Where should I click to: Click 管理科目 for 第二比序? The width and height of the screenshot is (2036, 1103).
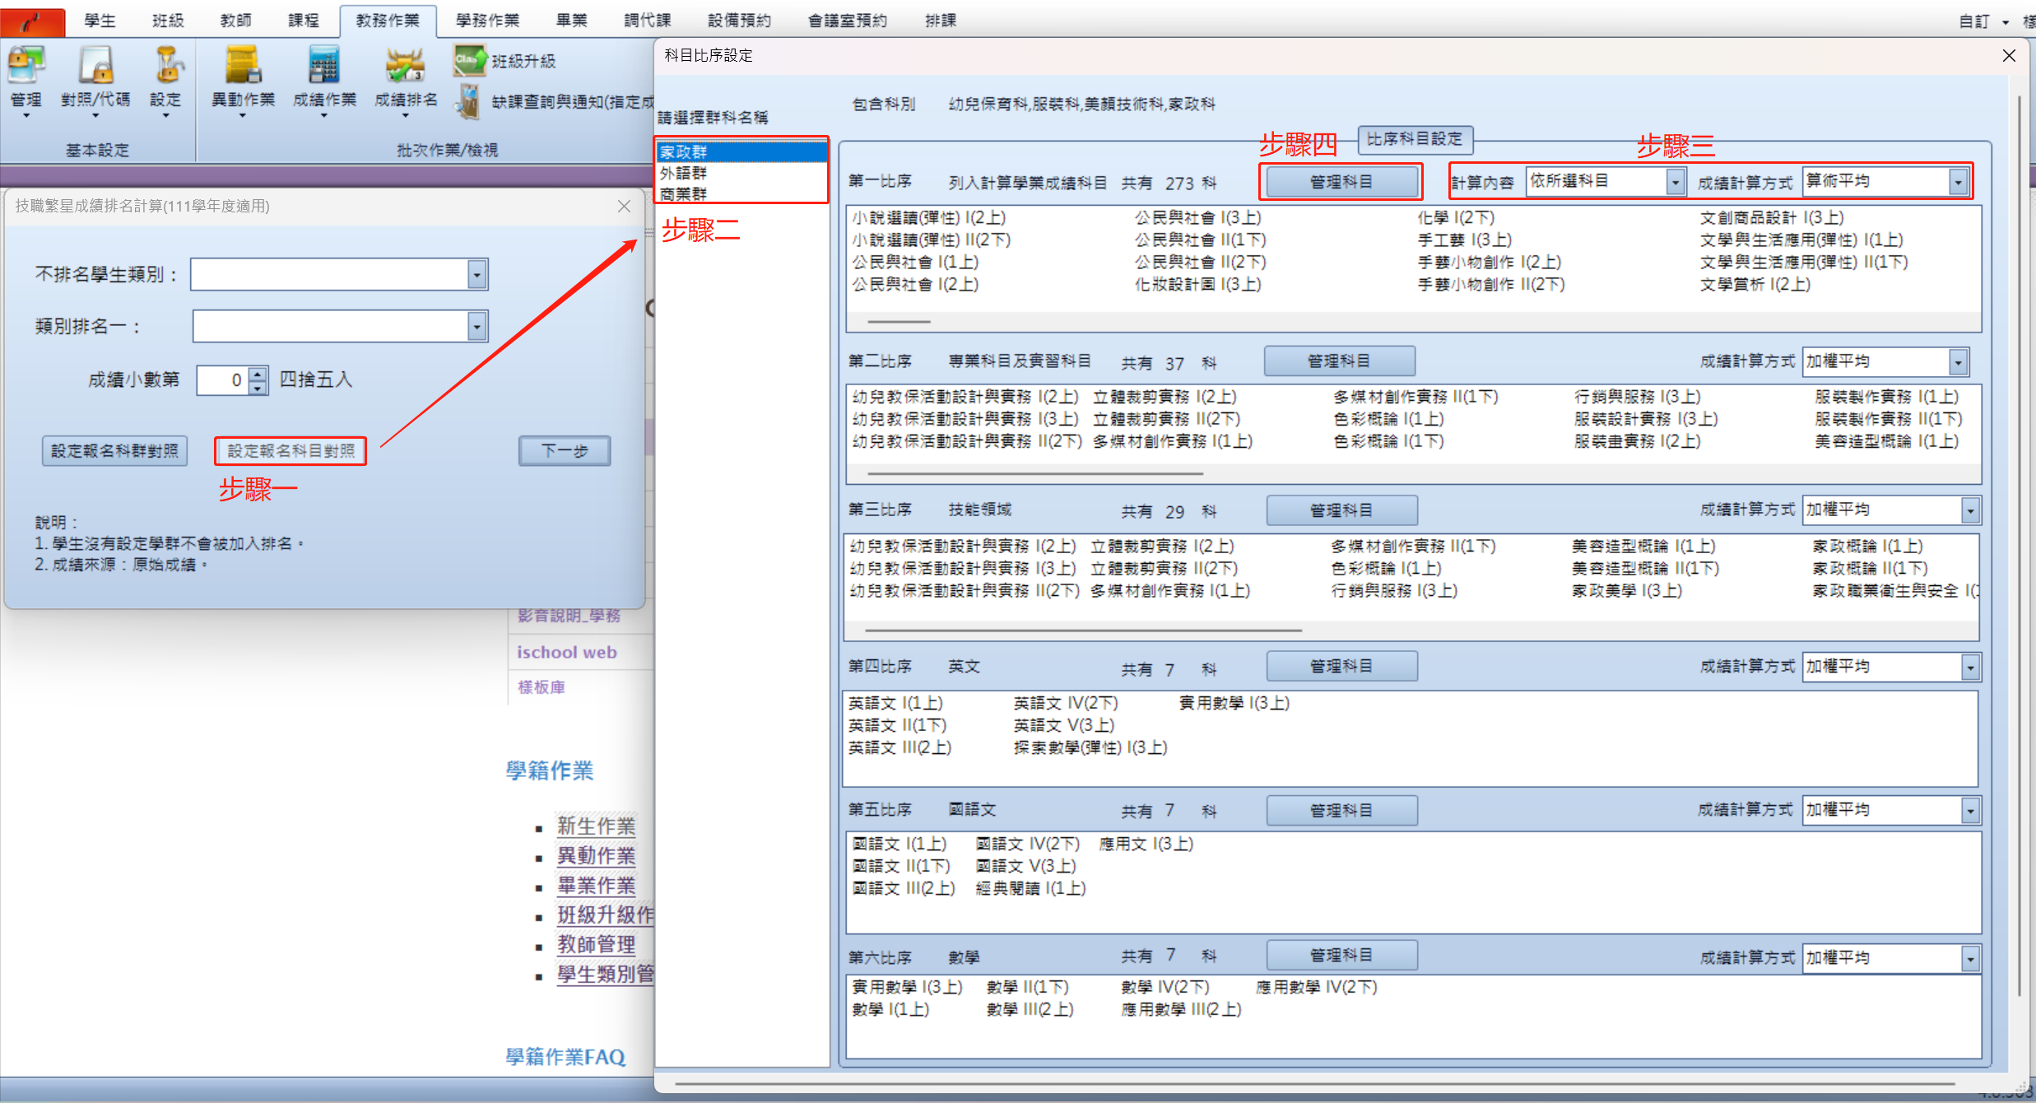click(x=1339, y=361)
